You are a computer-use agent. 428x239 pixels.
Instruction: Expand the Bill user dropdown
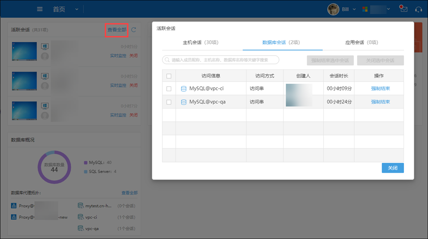[354, 9]
